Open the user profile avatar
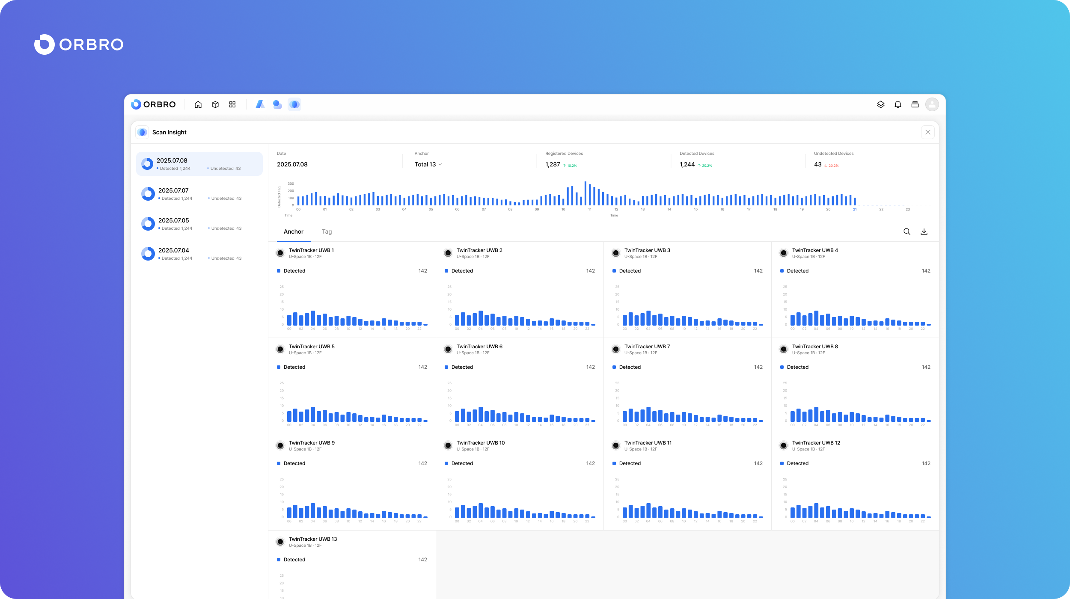1070x599 pixels. pyautogui.click(x=932, y=104)
